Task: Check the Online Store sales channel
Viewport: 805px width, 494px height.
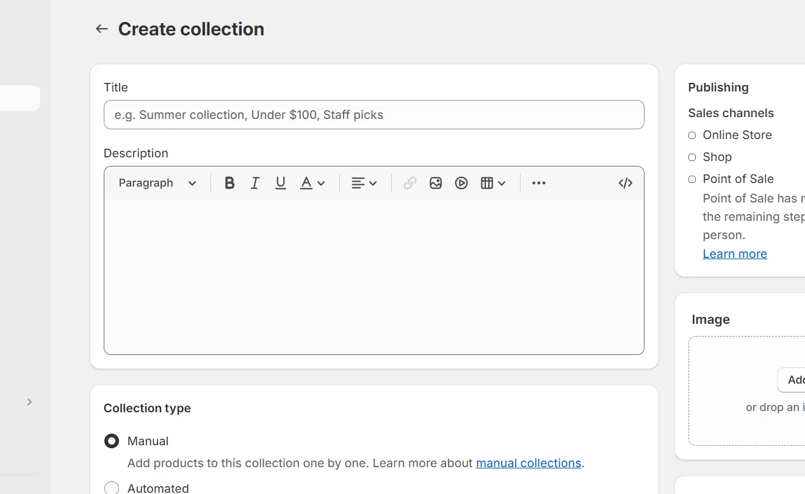Action: click(692, 135)
